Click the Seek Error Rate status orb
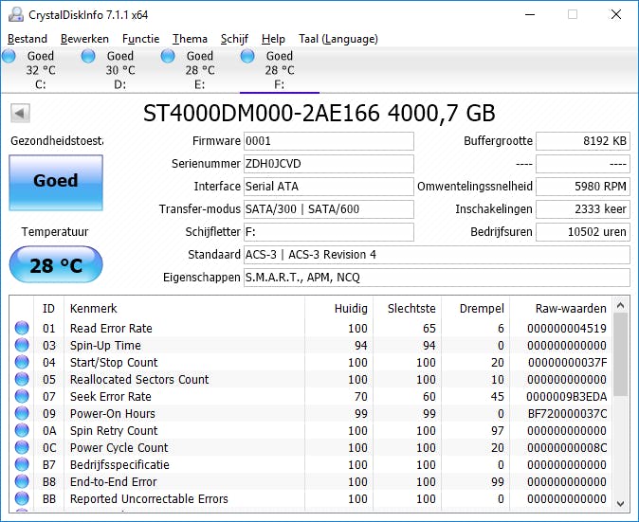 [x=22, y=397]
